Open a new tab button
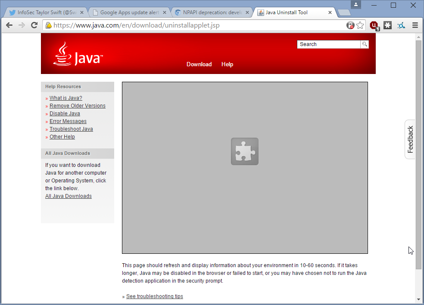 [x=344, y=12]
